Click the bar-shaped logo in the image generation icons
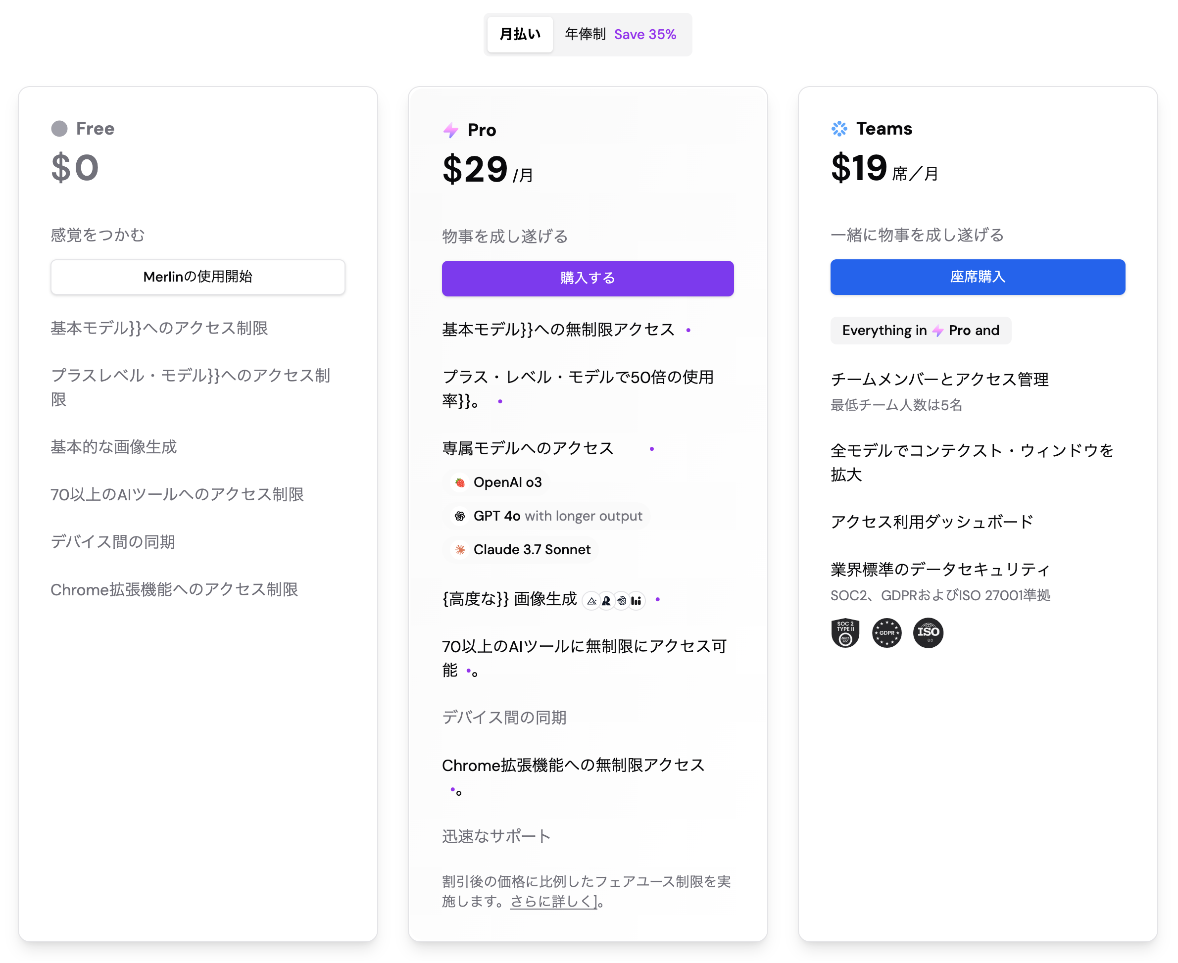The width and height of the screenshot is (1178, 963). (637, 601)
